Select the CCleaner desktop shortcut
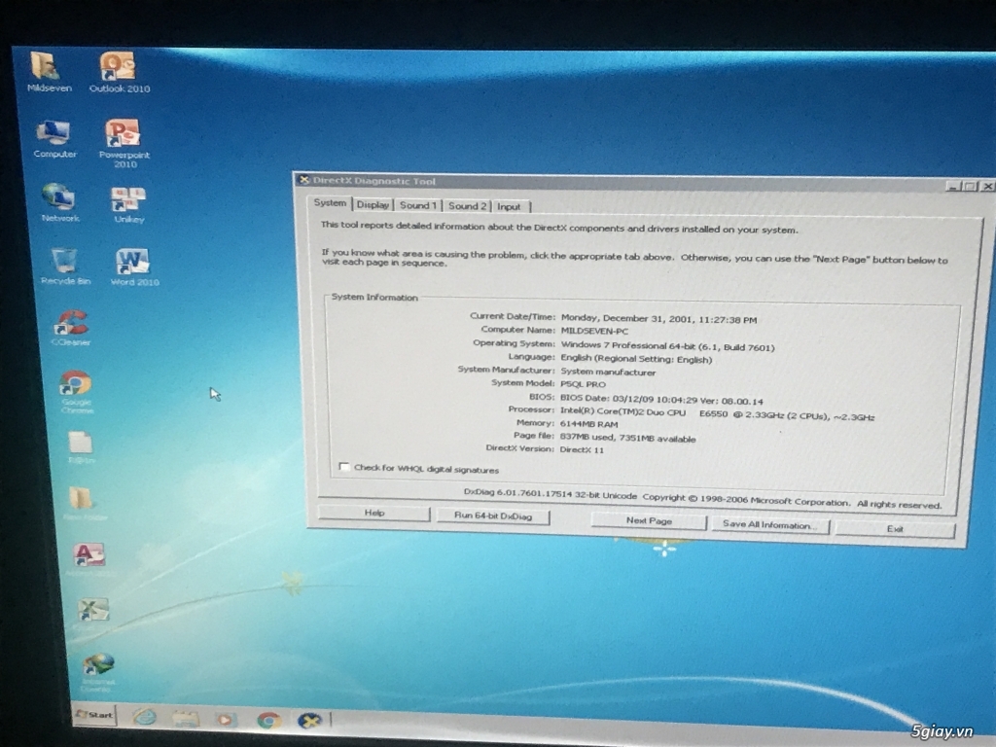 click(x=71, y=328)
